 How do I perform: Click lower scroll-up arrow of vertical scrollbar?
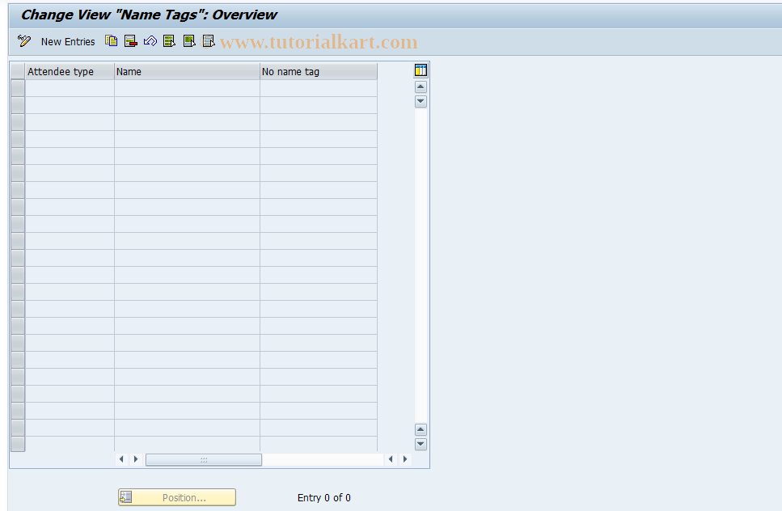pyautogui.click(x=421, y=429)
